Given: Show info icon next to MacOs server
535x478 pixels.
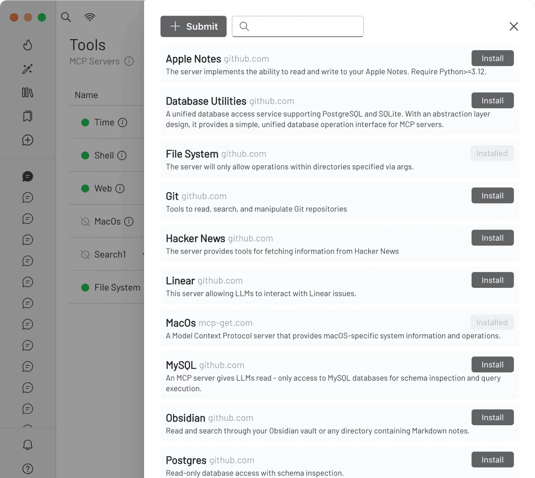Looking at the screenshot, I should click(129, 221).
